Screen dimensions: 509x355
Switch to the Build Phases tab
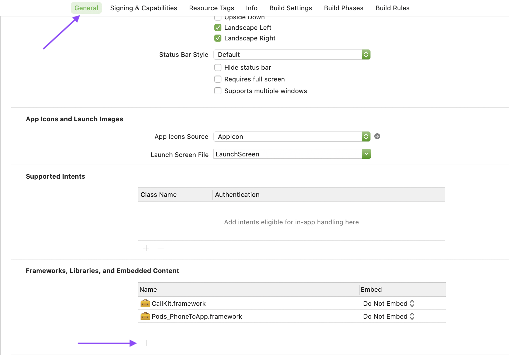click(x=343, y=8)
